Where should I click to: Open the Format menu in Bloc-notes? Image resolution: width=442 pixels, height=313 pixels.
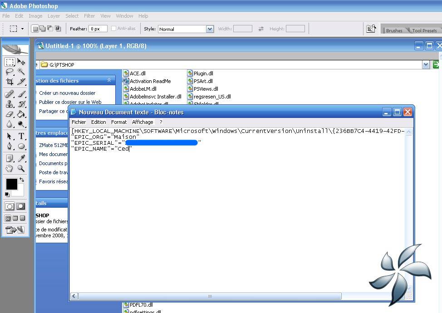[119, 122]
